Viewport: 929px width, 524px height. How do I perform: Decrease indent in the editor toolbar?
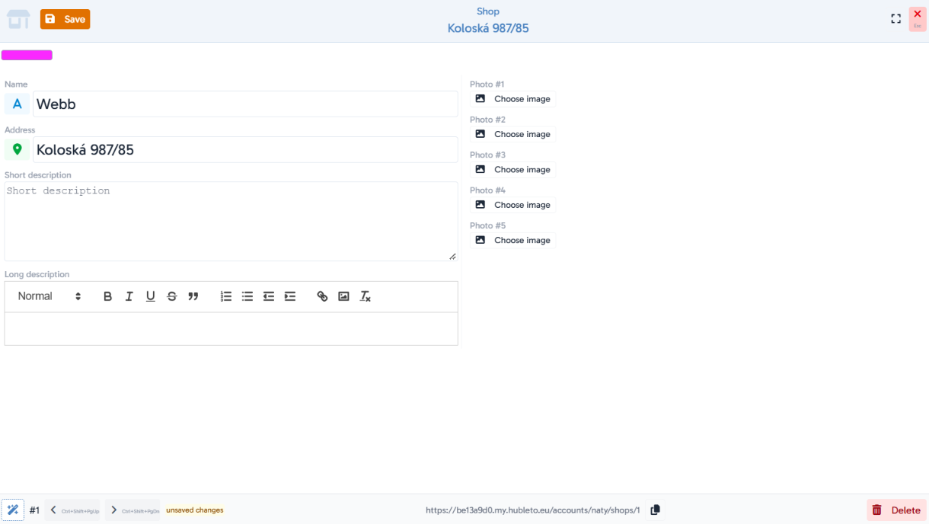click(269, 296)
